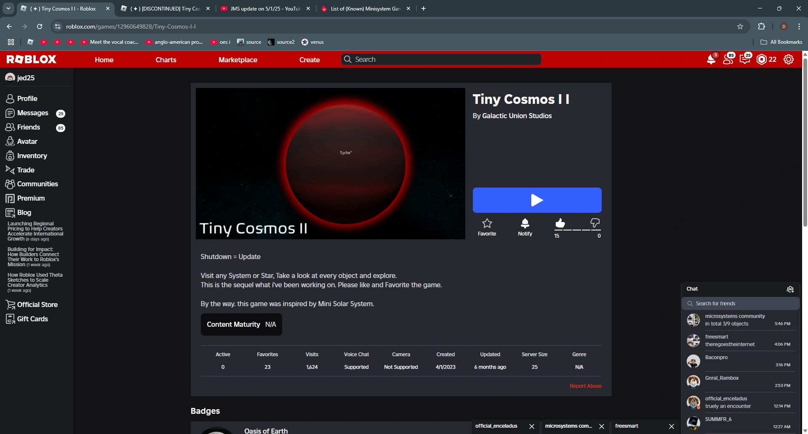
Task: Click the Official Store icon in the sidebar
Action: tap(10, 304)
